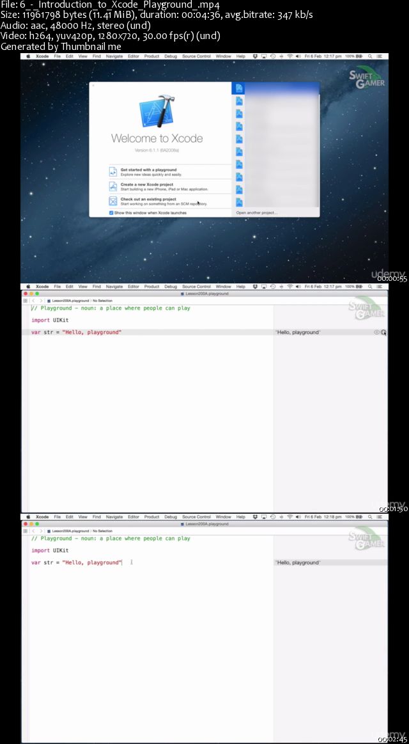409x744 pixels.
Task: Open Source Control menu above the Welcome window
Action: tap(196, 56)
